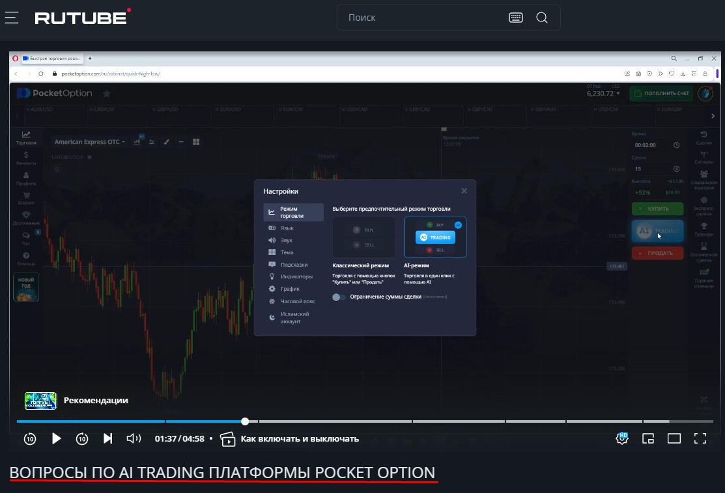Open American Express OTC asset dropdown
The width and height of the screenshot is (725, 493).
pos(90,142)
